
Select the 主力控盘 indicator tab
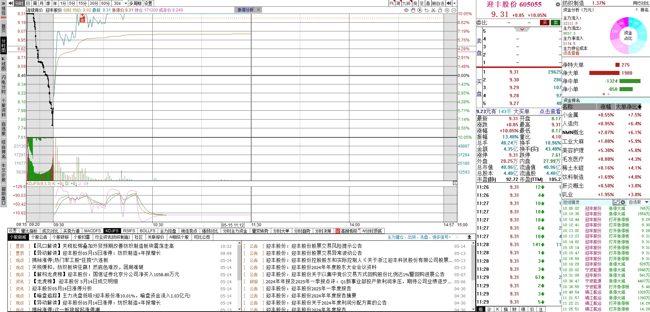click(168, 231)
